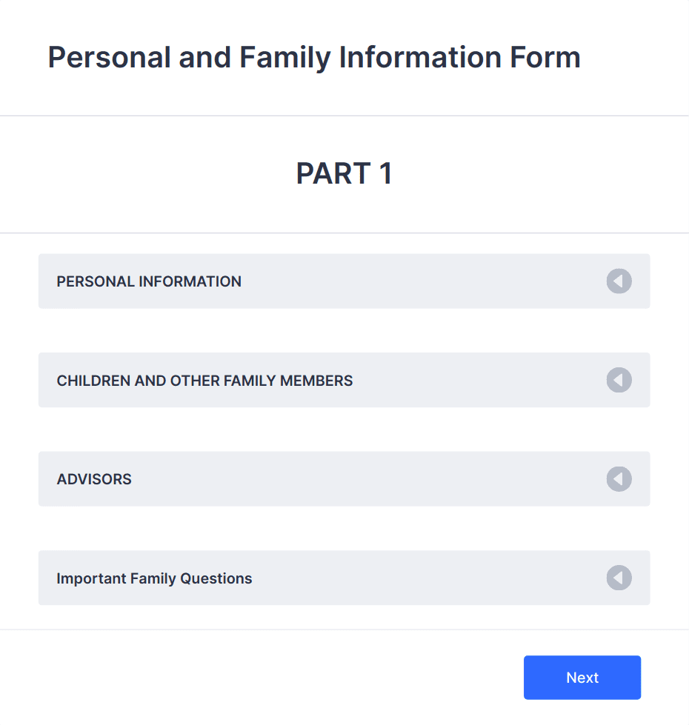Advance to the next part of the form
This screenshot has width=689, height=725.
[x=582, y=677]
